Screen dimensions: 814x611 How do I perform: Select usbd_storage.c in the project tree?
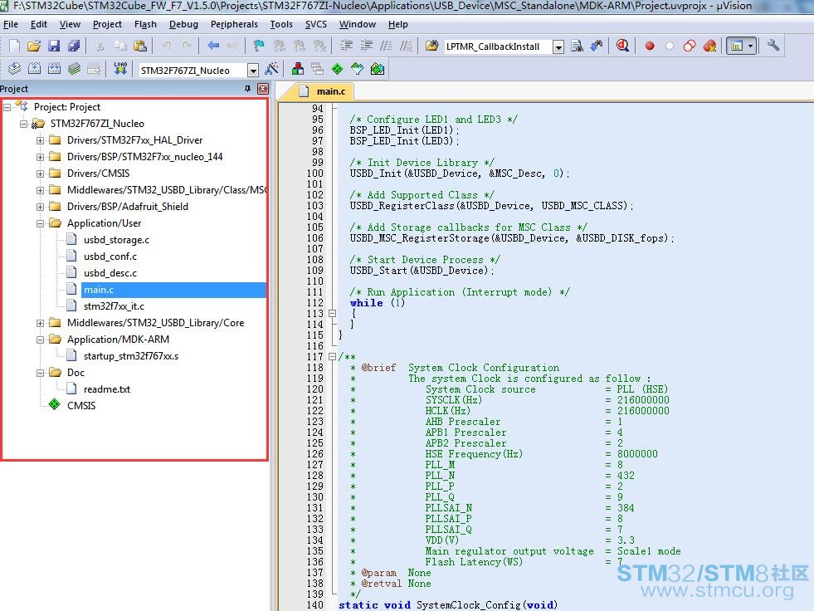[x=116, y=240]
